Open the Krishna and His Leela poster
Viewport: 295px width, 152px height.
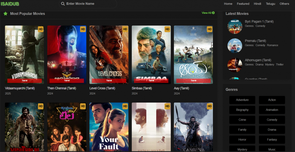pyautogui.click(x=67, y=127)
